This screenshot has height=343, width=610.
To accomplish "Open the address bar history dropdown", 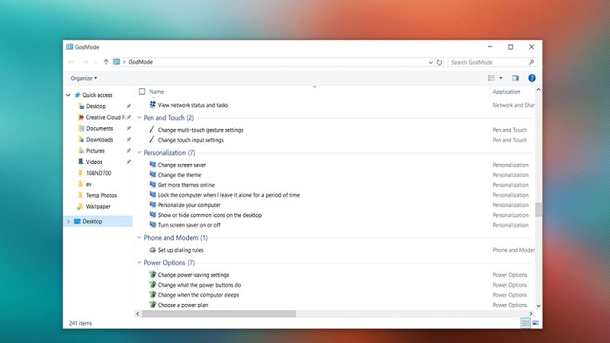I will coord(431,63).
